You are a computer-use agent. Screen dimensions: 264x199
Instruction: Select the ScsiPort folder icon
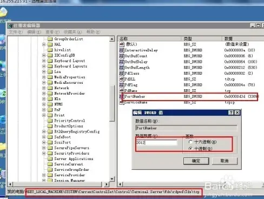pos(50,142)
